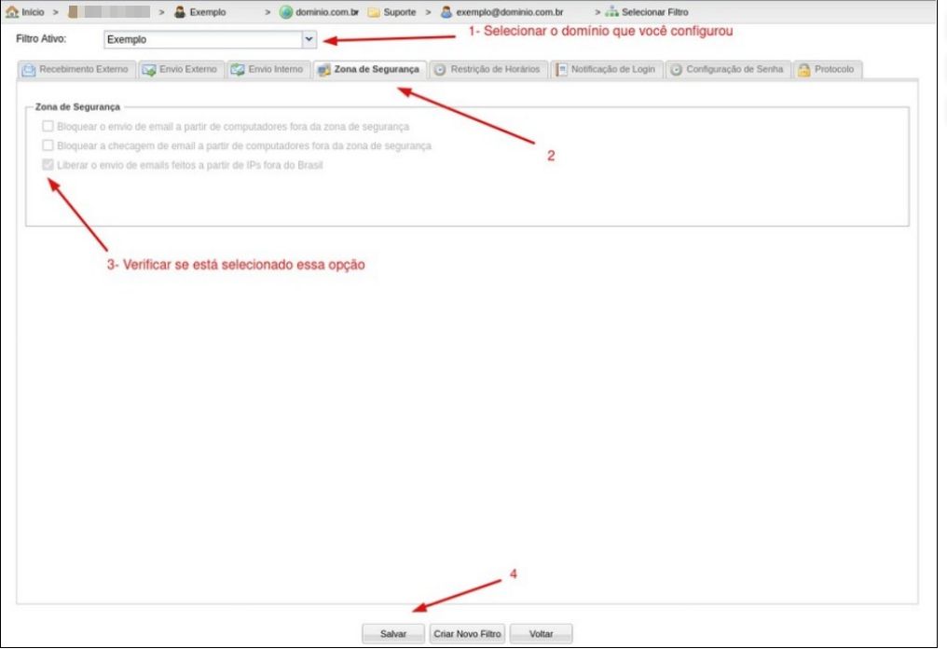The height and width of the screenshot is (649, 947).
Task: Click the user icon beside exemplo@dominio.com.br
Action: tap(446, 12)
